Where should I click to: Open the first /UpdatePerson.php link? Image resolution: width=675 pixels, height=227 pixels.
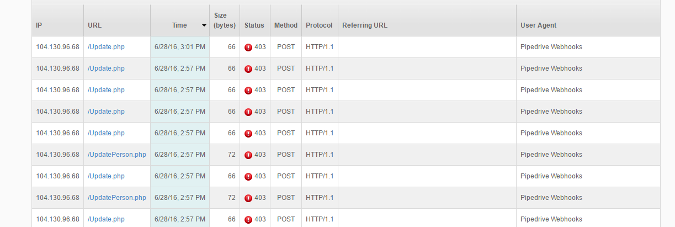117,155
